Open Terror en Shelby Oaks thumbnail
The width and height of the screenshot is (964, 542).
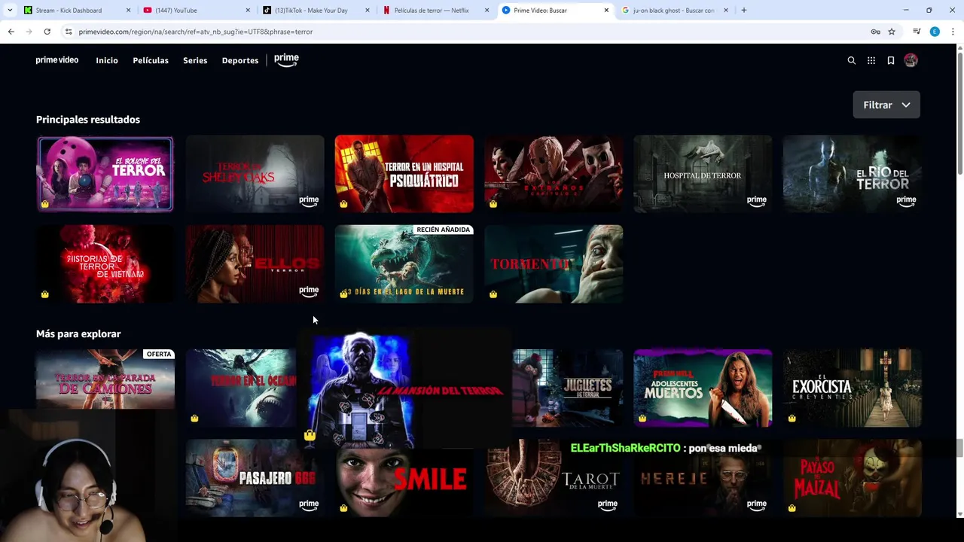(x=255, y=174)
